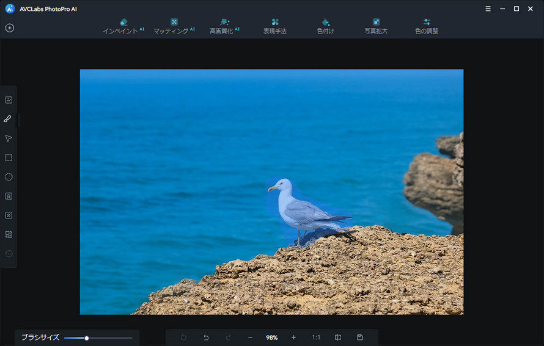Select the arrow selection tool
Viewport: 544px width, 346px height.
9,139
